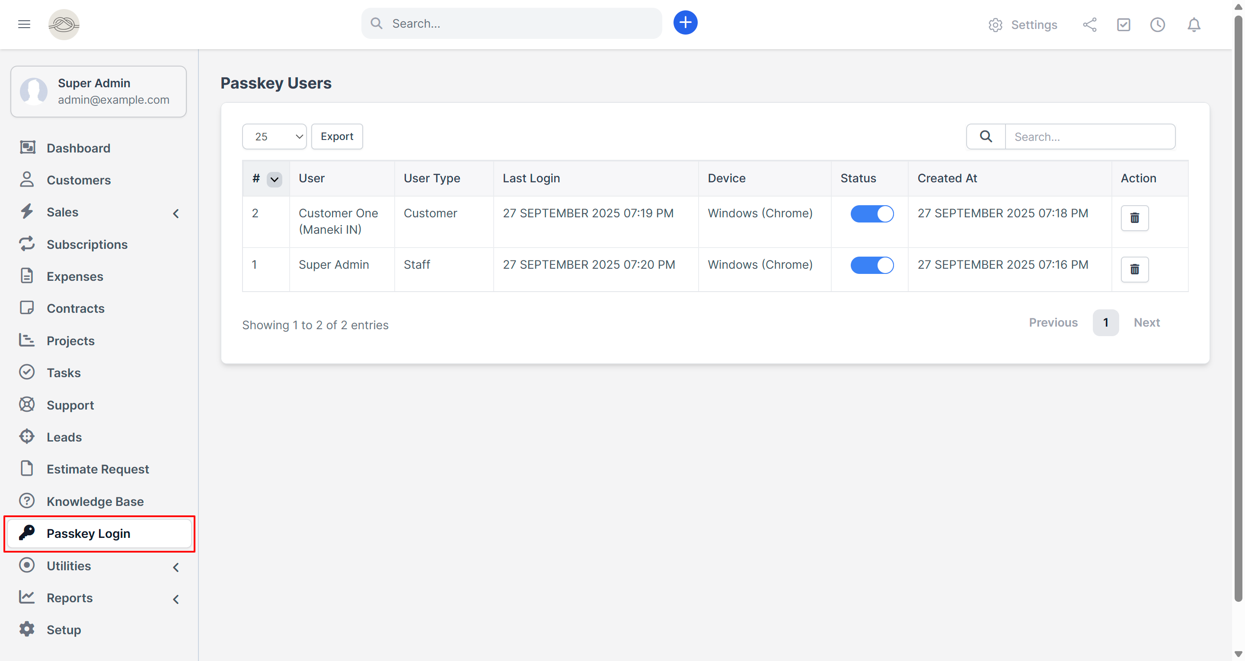This screenshot has height=661, width=1245.
Task: Click the sort arrow next to # column
Action: point(274,179)
